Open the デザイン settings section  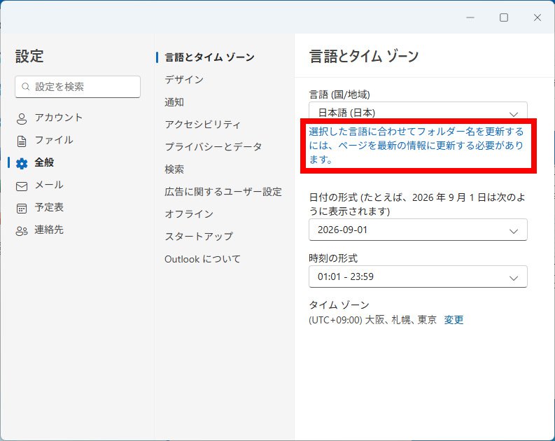coord(184,80)
